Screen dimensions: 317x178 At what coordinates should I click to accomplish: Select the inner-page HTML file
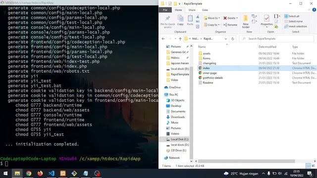(210, 73)
